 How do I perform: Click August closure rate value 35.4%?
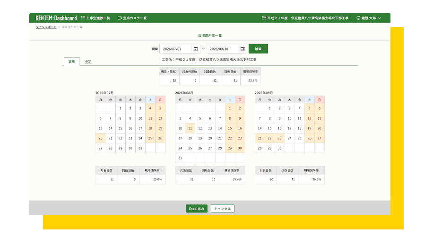pos(237,179)
